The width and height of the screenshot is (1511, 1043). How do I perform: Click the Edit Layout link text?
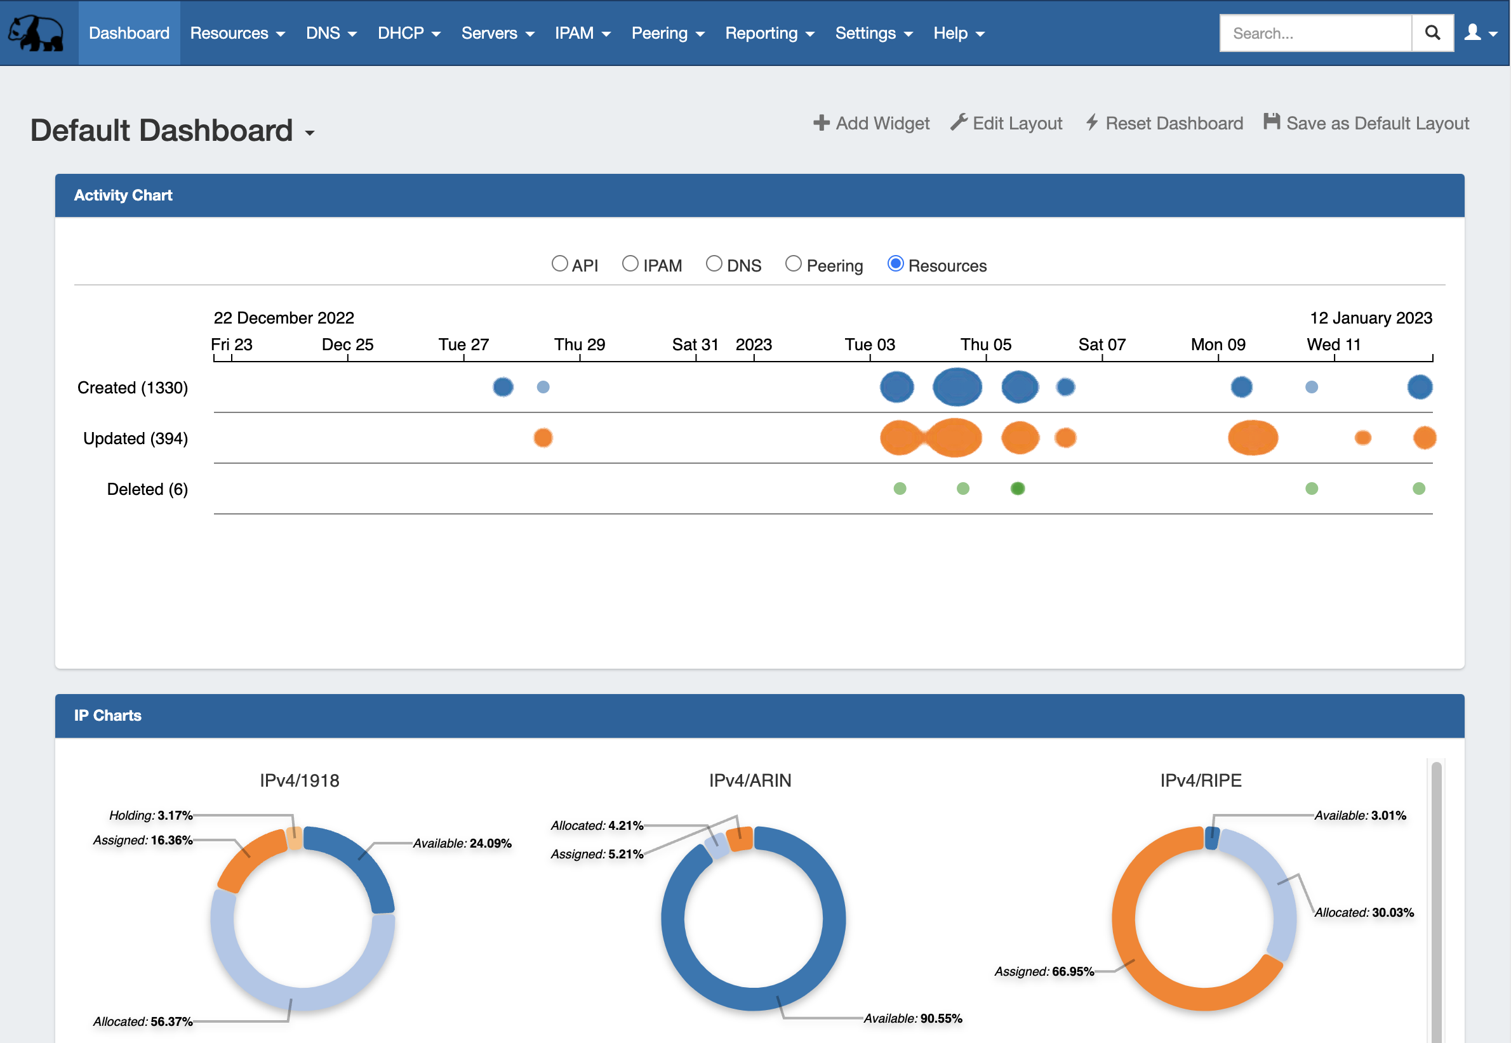(x=1016, y=124)
